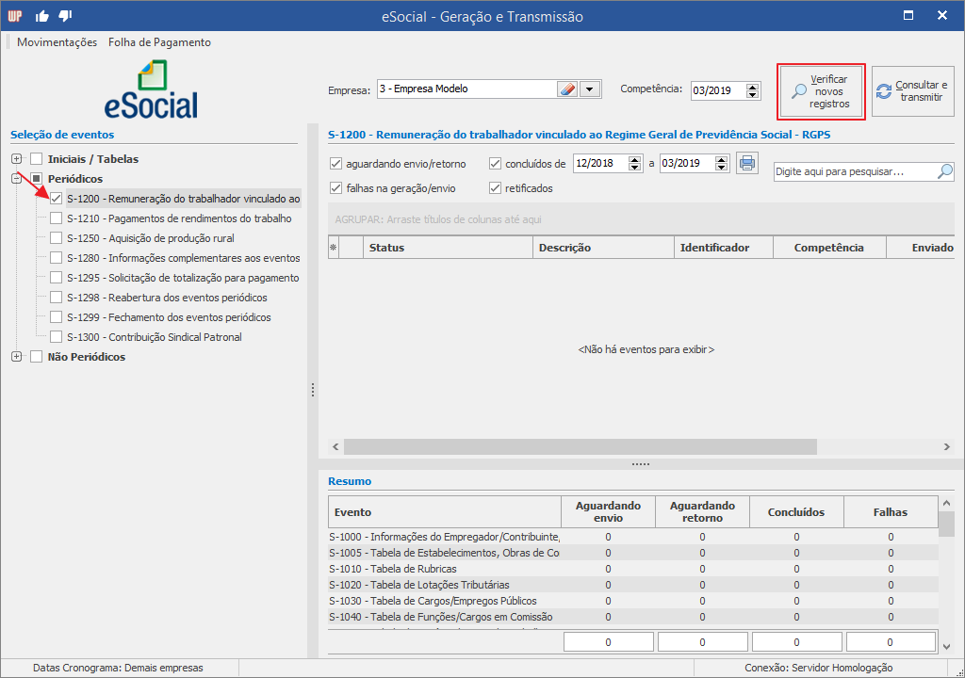
Task: Open the Movimentações menu
Action: coord(57,41)
